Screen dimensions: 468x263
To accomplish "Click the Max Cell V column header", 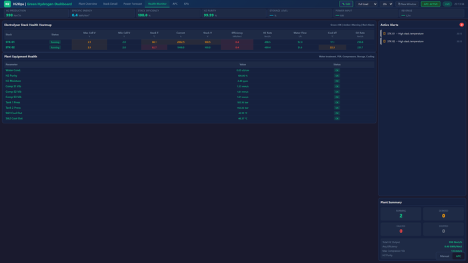I will (89, 34).
